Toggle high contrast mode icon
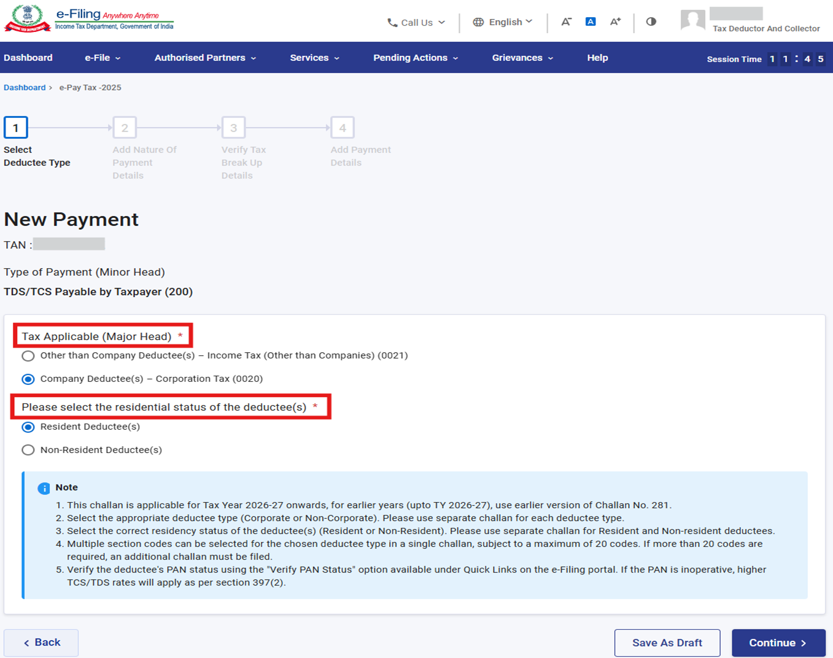The image size is (833, 658). click(651, 22)
